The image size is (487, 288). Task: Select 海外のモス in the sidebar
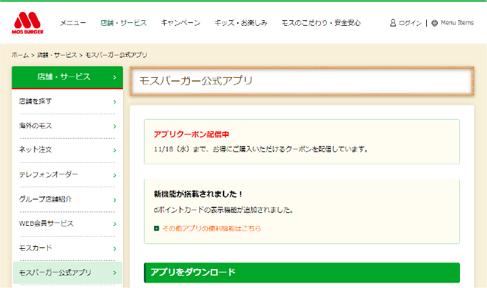point(68,126)
